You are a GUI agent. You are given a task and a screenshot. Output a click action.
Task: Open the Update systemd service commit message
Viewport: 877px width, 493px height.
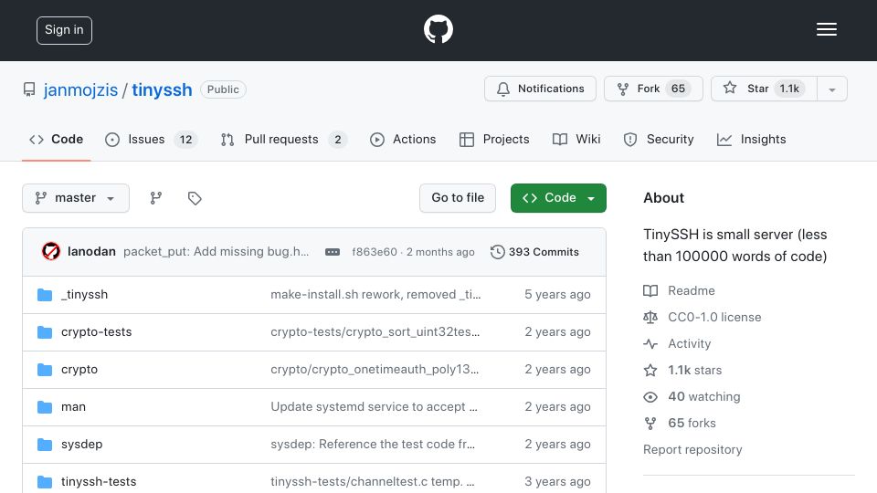point(374,407)
